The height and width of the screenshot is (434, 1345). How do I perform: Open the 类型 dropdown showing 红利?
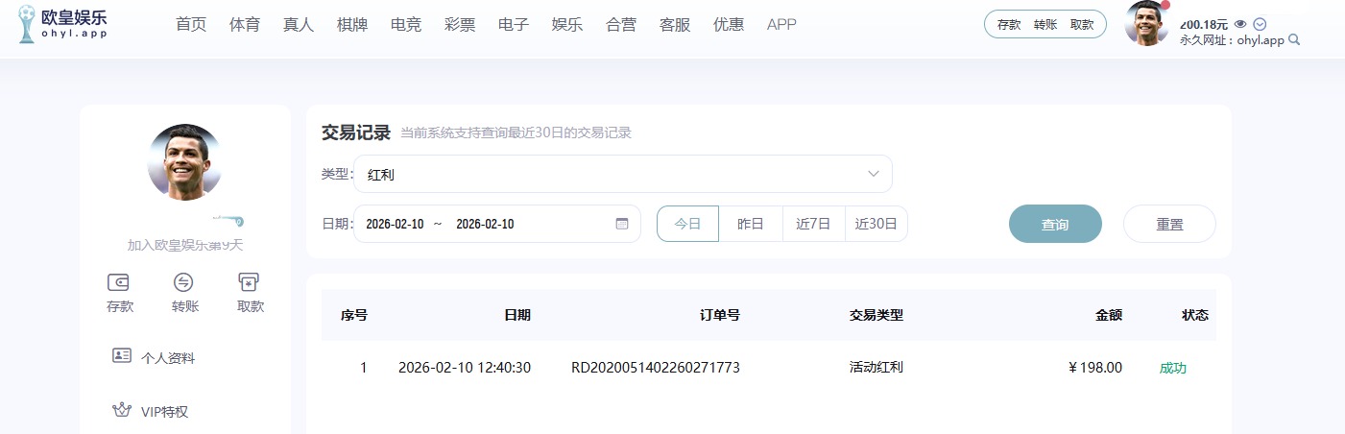pos(623,174)
